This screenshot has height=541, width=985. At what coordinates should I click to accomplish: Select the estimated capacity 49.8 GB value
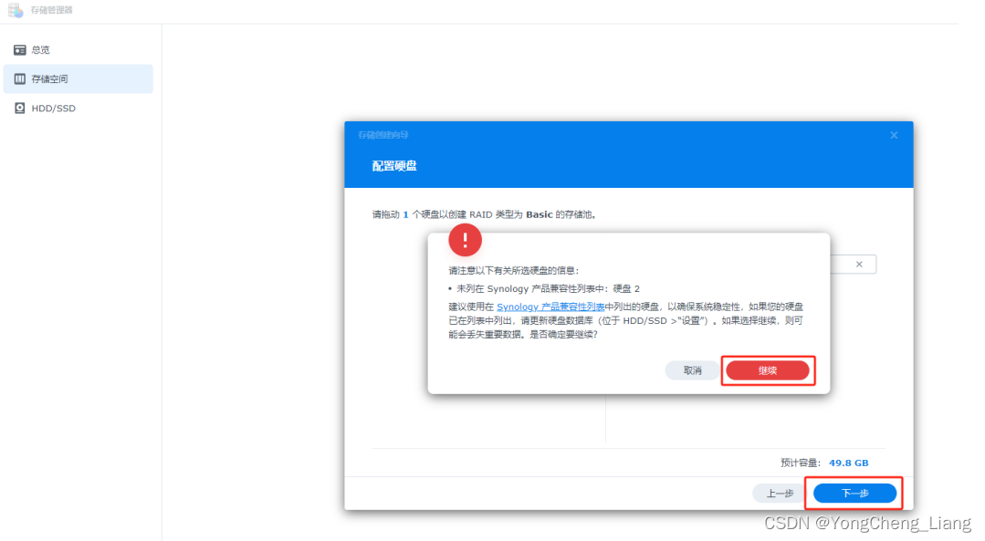[849, 463]
